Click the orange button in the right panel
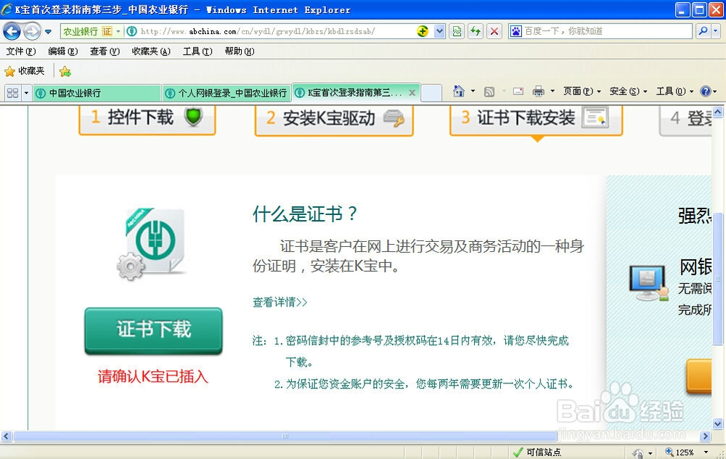 pos(698,375)
